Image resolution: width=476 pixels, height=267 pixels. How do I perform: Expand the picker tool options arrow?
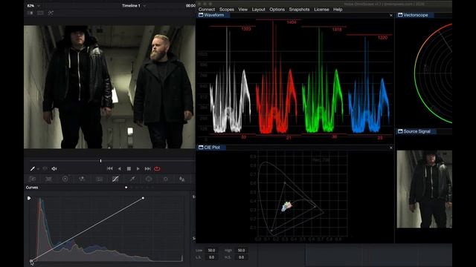pyautogui.click(x=38, y=169)
